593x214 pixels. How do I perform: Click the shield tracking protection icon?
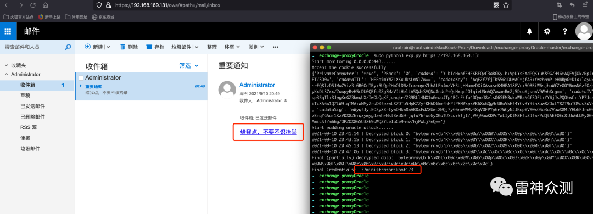pyautogui.click(x=99, y=5)
